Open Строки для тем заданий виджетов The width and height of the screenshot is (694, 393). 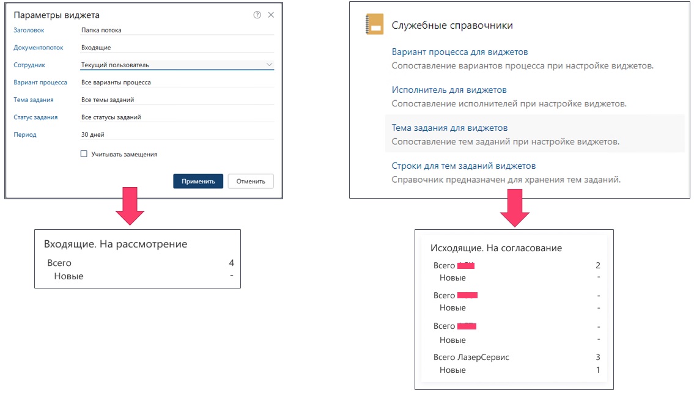[463, 166]
